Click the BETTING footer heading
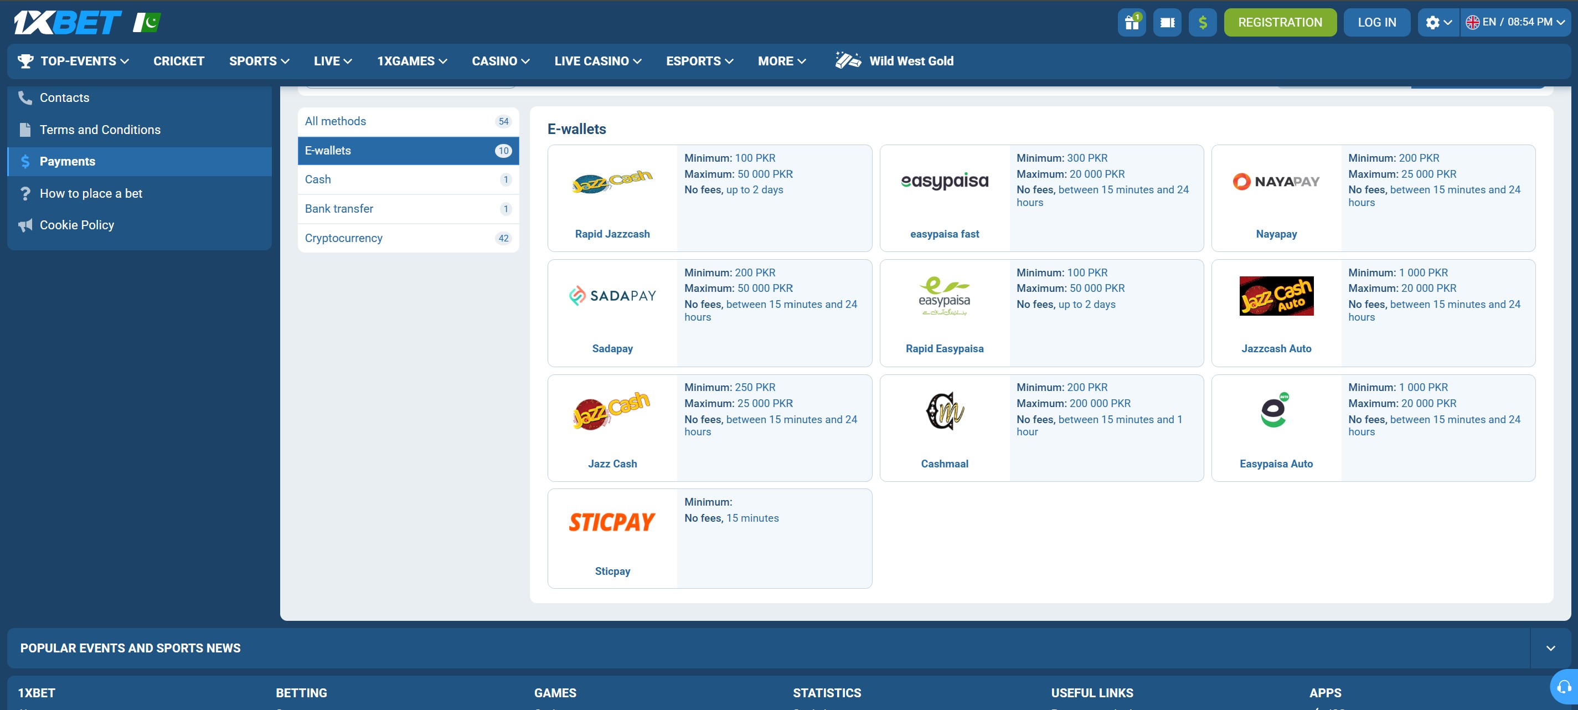The height and width of the screenshot is (710, 1578). pos(301,693)
